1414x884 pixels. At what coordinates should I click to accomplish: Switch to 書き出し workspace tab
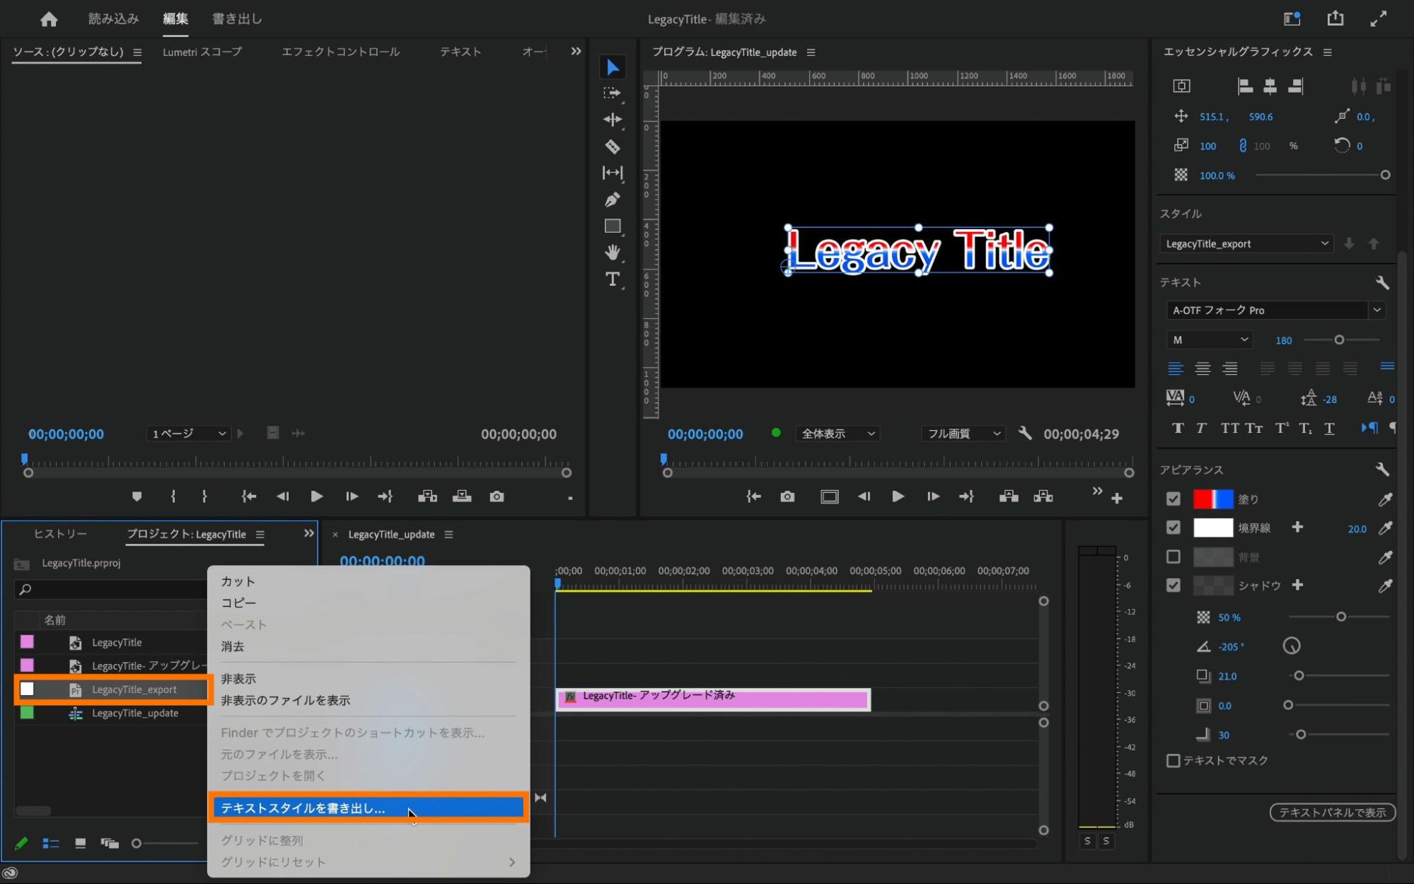coord(237,19)
